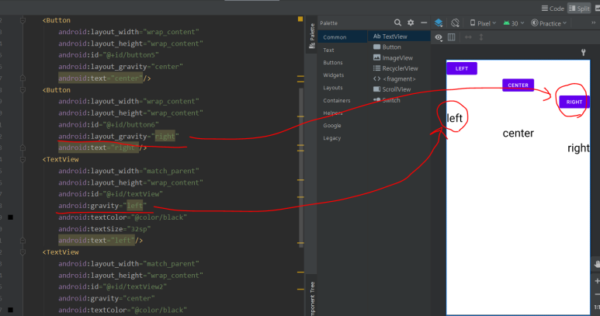Toggle the Palette side tab
Image resolution: width=600 pixels, height=316 pixels.
pos(312,36)
